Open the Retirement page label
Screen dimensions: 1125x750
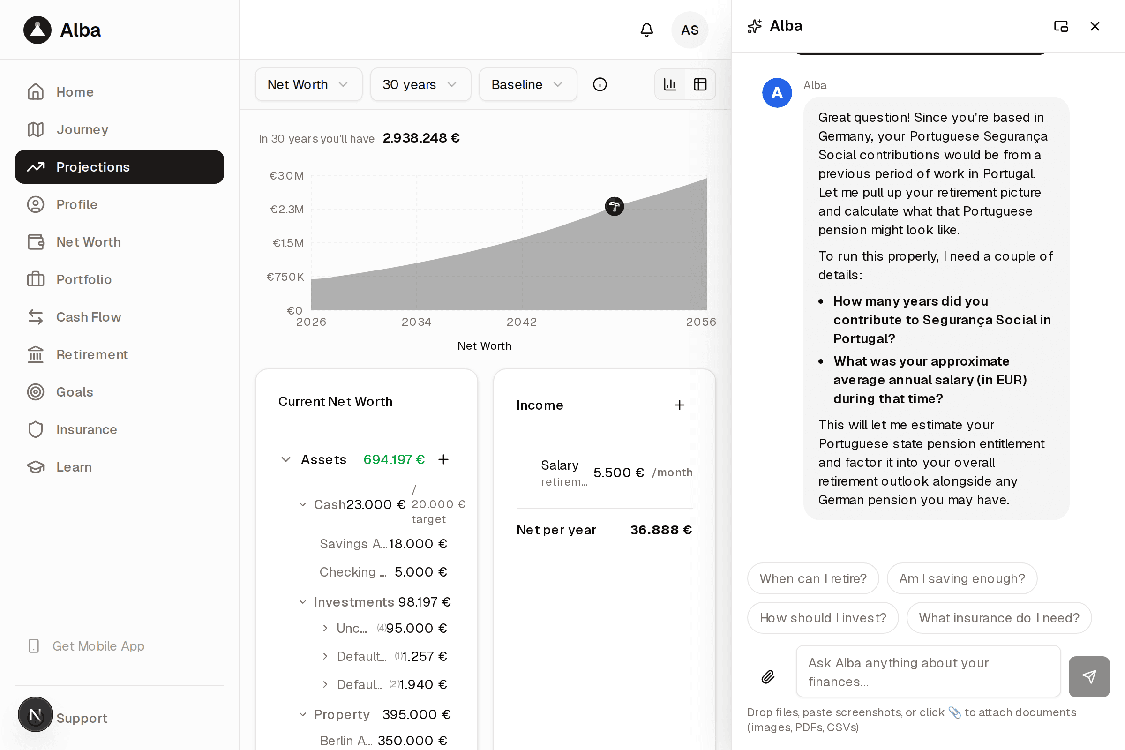coord(92,354)
